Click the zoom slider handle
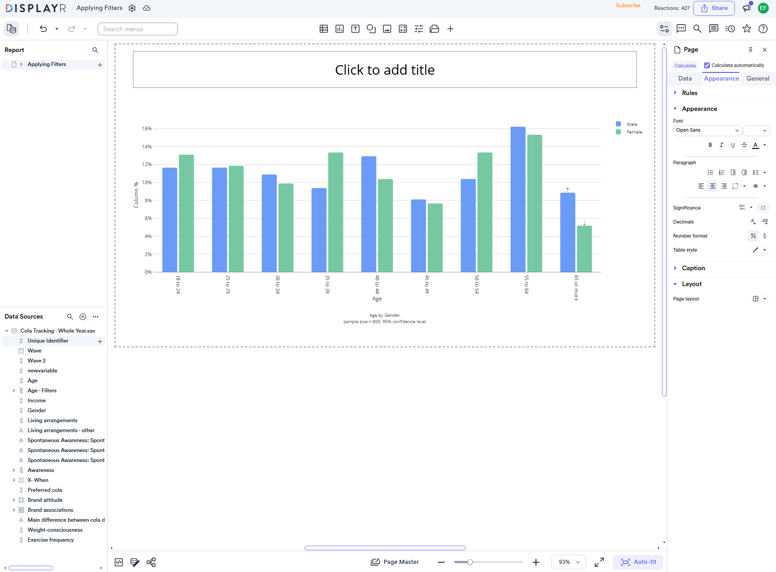 pyautogui.click(x=470, y=562)
